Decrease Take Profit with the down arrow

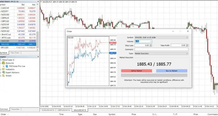tap(187, 46)
